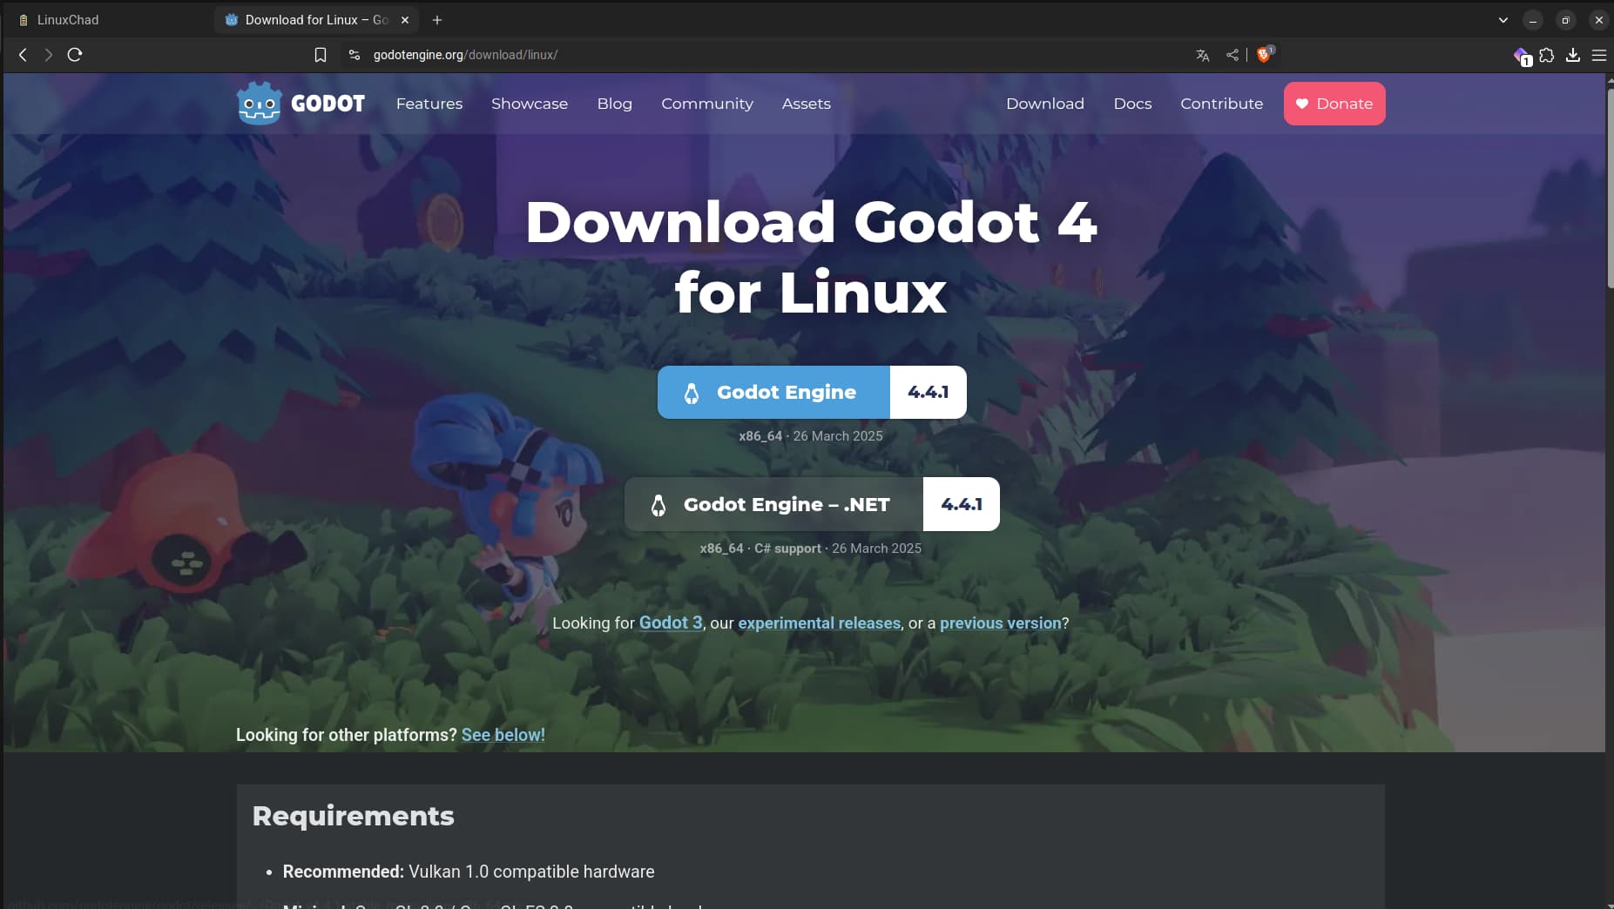The image size is (1614, 909).
Task: Follow the Godot 3 link
Action: [x=671, y=623]
